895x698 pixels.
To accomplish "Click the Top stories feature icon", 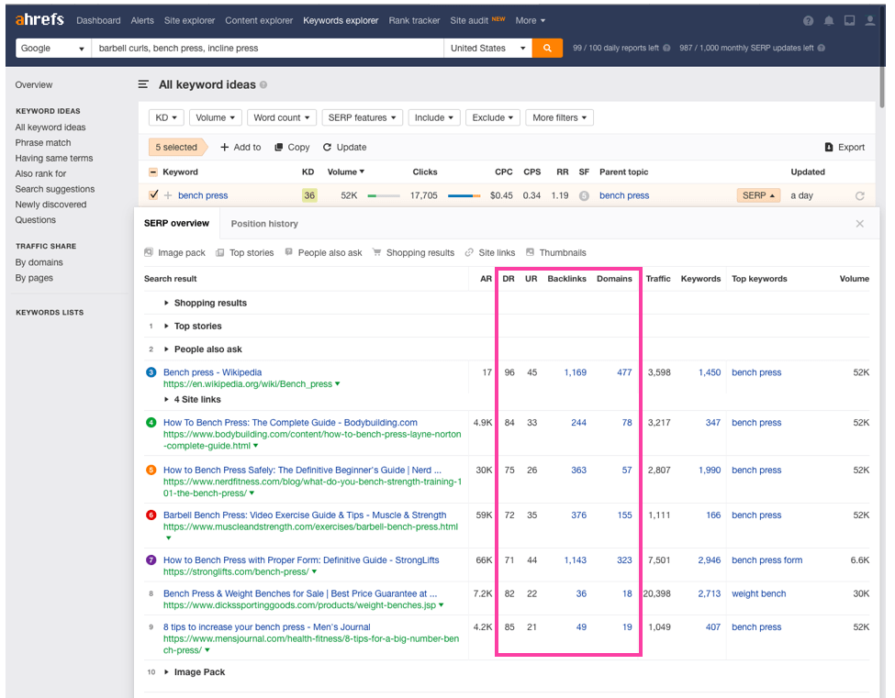I will coord(219,252).
